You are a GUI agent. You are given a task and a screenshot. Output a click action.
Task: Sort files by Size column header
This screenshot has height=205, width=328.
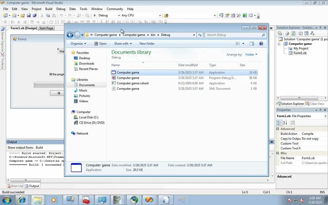click(x=248, y=65)
